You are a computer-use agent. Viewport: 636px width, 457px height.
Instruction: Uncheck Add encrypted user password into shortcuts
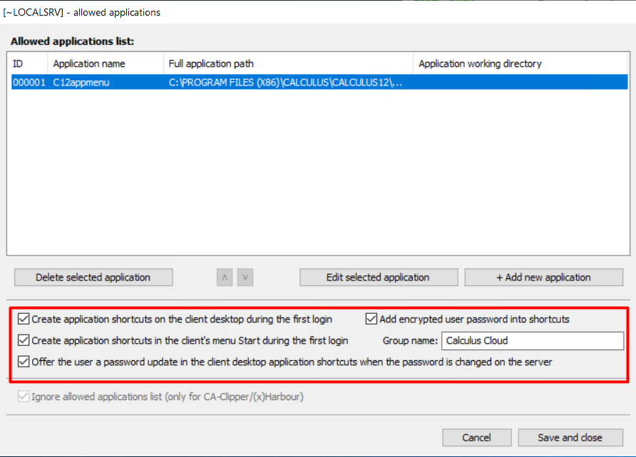pos(372,319)
